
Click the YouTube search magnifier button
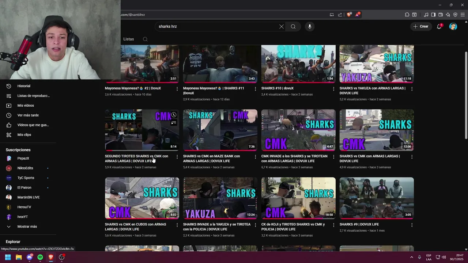[293, 26]
